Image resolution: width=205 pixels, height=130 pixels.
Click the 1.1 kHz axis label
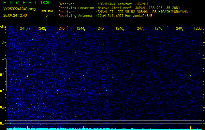[3, 42]
